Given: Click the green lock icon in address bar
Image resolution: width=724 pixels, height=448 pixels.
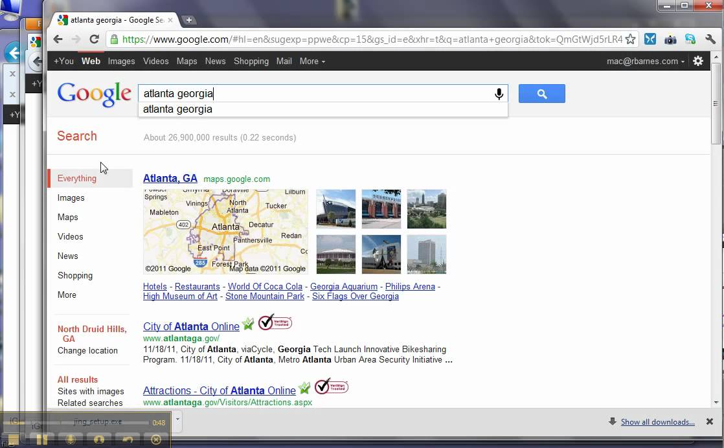Looking at the screenshot, I should (114, 39).
